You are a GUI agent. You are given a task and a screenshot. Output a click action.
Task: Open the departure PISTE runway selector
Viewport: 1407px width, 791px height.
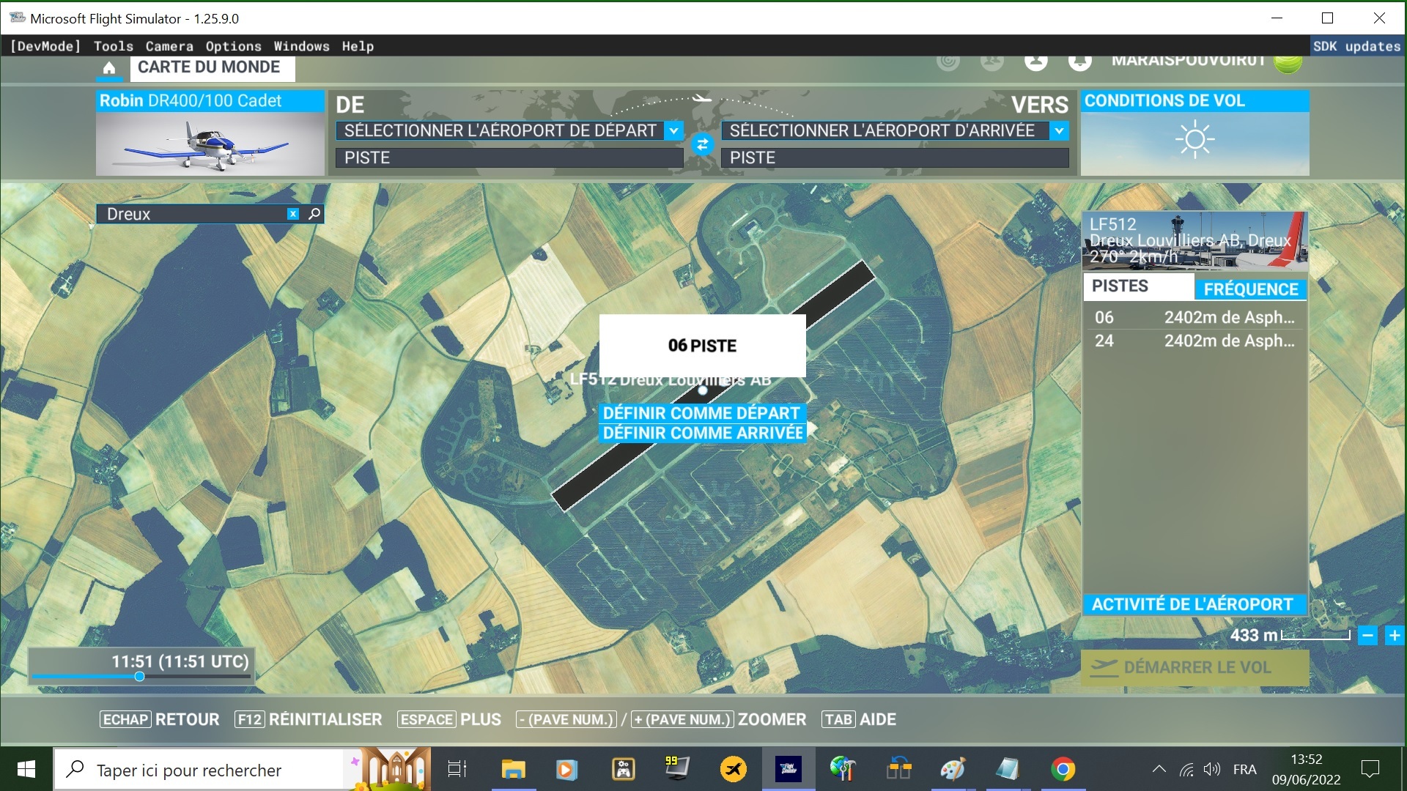coord(509,157)
